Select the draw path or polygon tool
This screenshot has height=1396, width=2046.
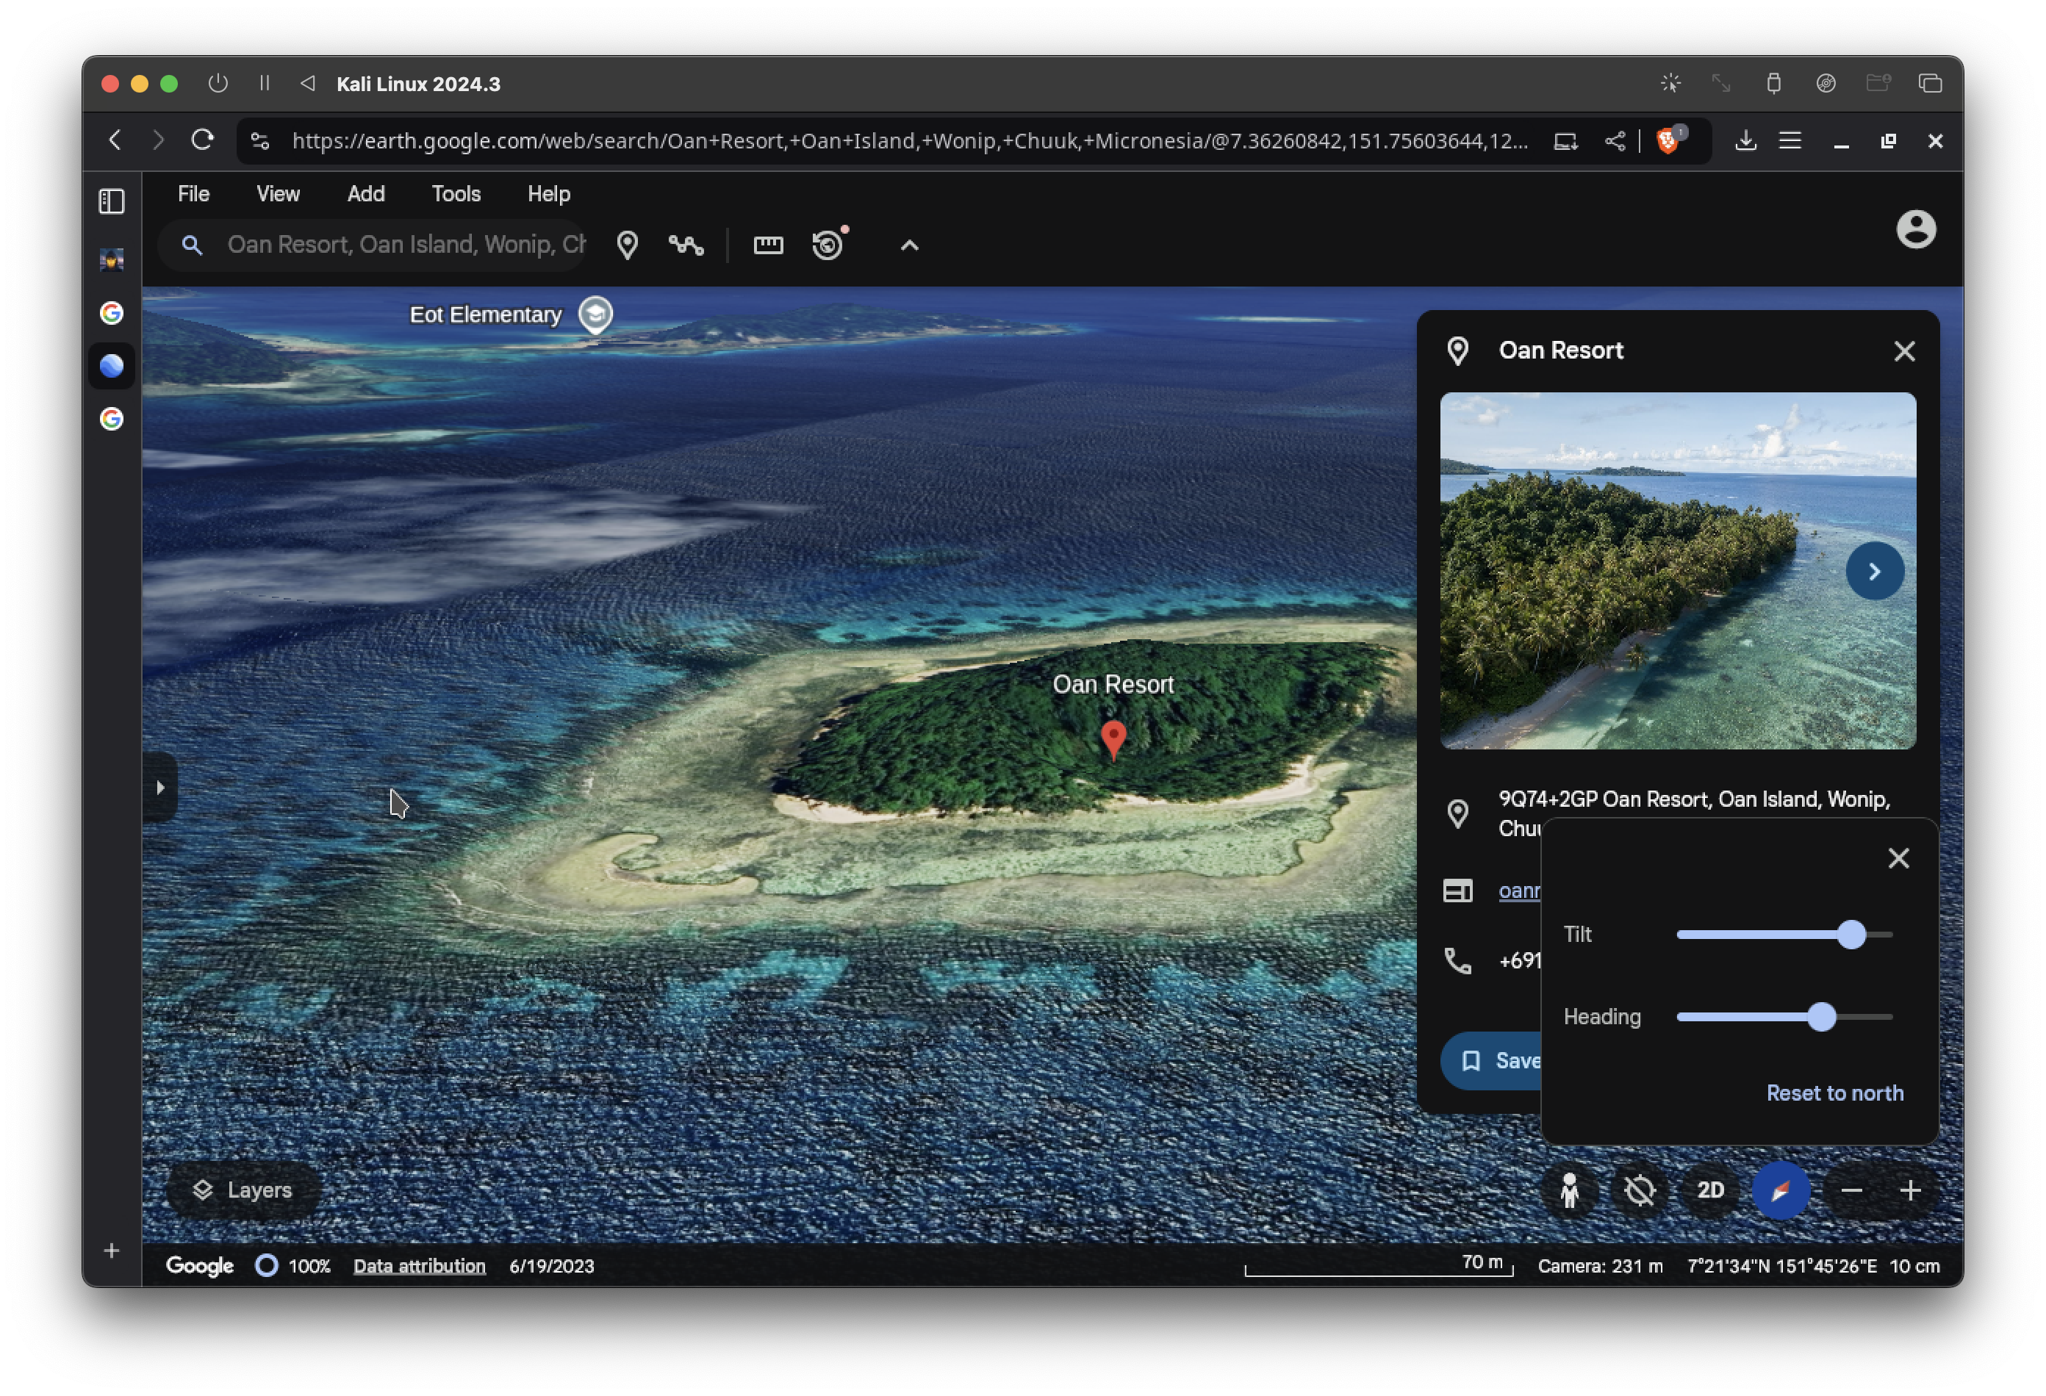[686, 245]
